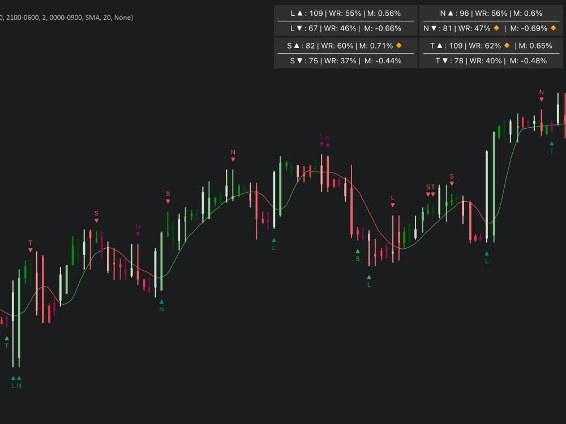Select the 'L ▲ : 109 | WR: 55%' stats row
Screen dimensions: 566x424
coord(346,14)
